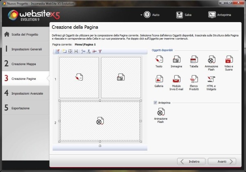246x172 pixels.
Task: Choose the Modulo Invio E-mail object
Action: click(177, 79)
